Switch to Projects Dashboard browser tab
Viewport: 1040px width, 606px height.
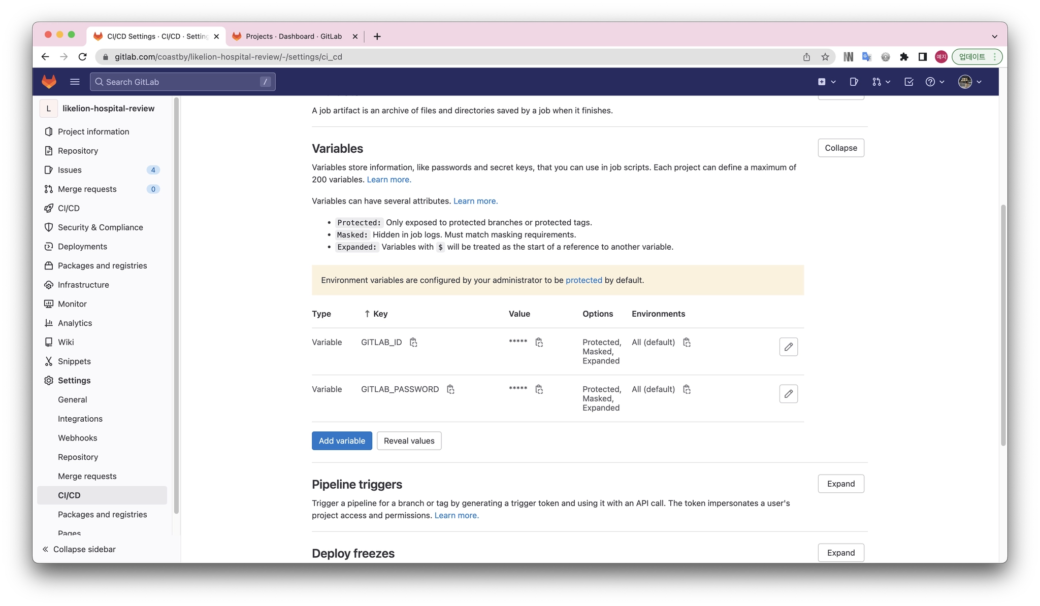point(294,37)
